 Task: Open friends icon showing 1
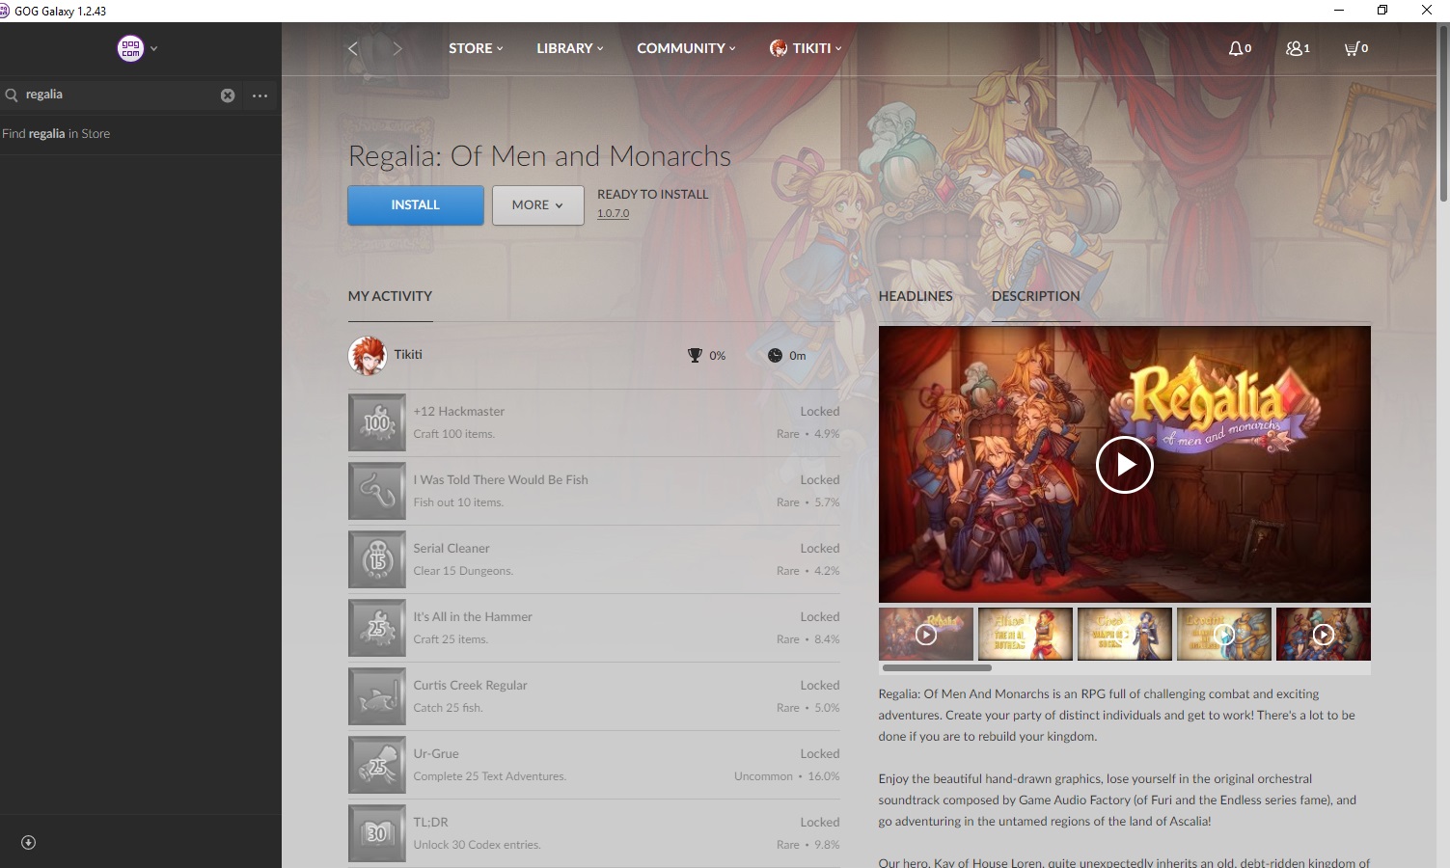tap(1298, 48)
